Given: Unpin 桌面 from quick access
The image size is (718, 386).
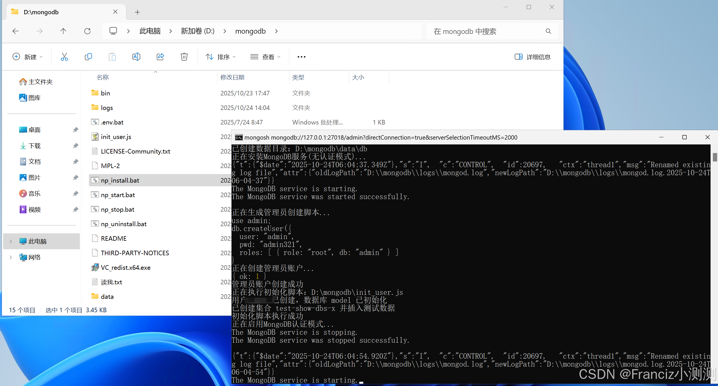Looking at the screenshot, I should coord(76,130).
